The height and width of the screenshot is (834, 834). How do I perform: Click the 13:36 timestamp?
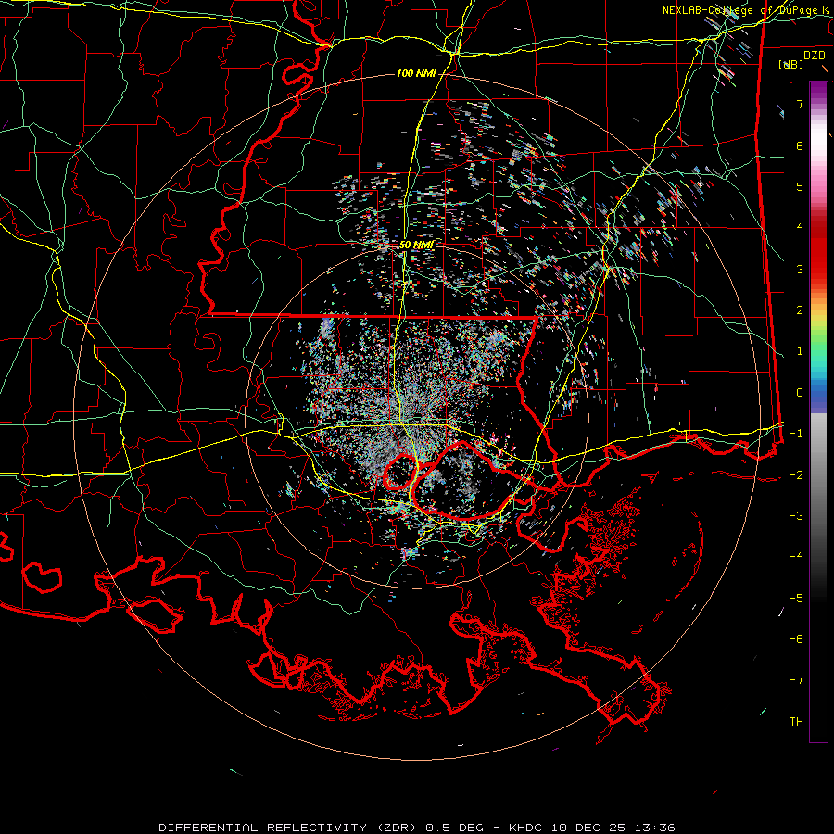click(653, 828)
